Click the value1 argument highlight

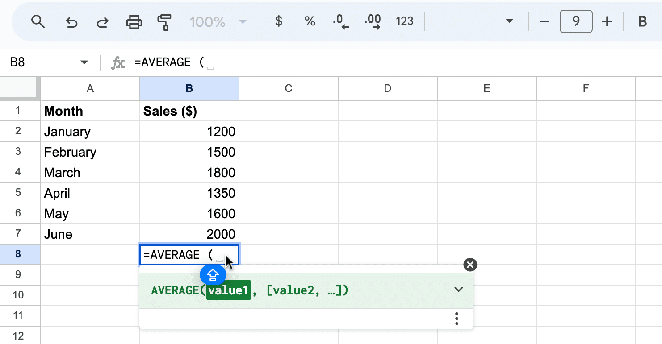point(229,290)
